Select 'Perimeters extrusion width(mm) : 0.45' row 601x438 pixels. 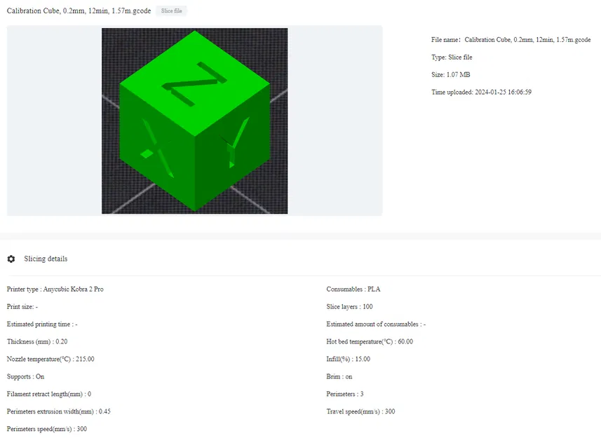click(59, 411)
